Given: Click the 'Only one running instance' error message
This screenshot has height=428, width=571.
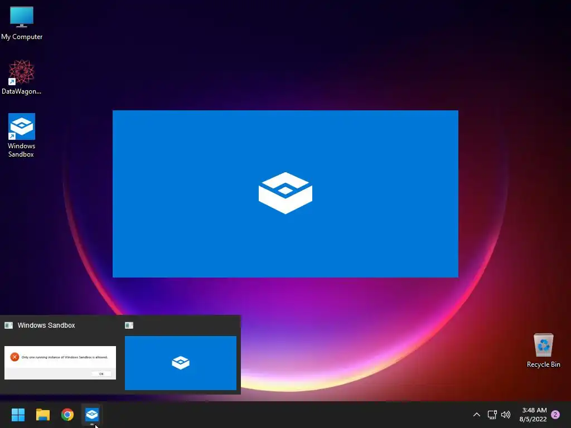Looking at the screenshot, I should pyautogui.click(x=65, y=357).
